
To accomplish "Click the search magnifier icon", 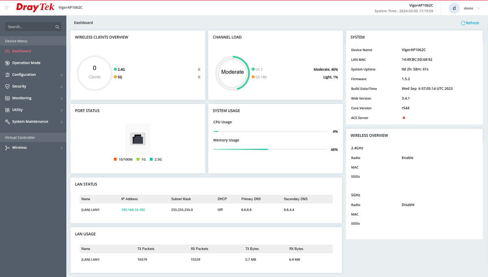I will (57, 27).
